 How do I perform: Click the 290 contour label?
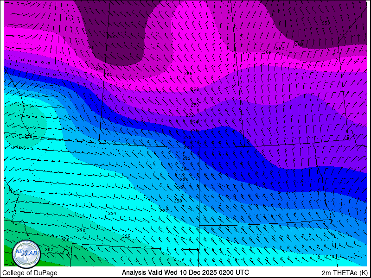tap(178, 201)
